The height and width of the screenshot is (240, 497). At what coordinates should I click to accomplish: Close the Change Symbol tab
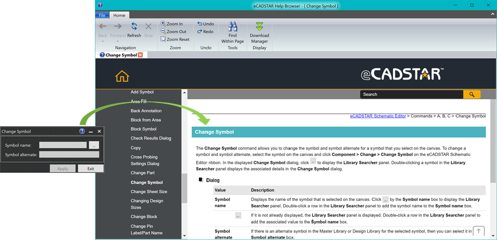click(x=141, y=55)
